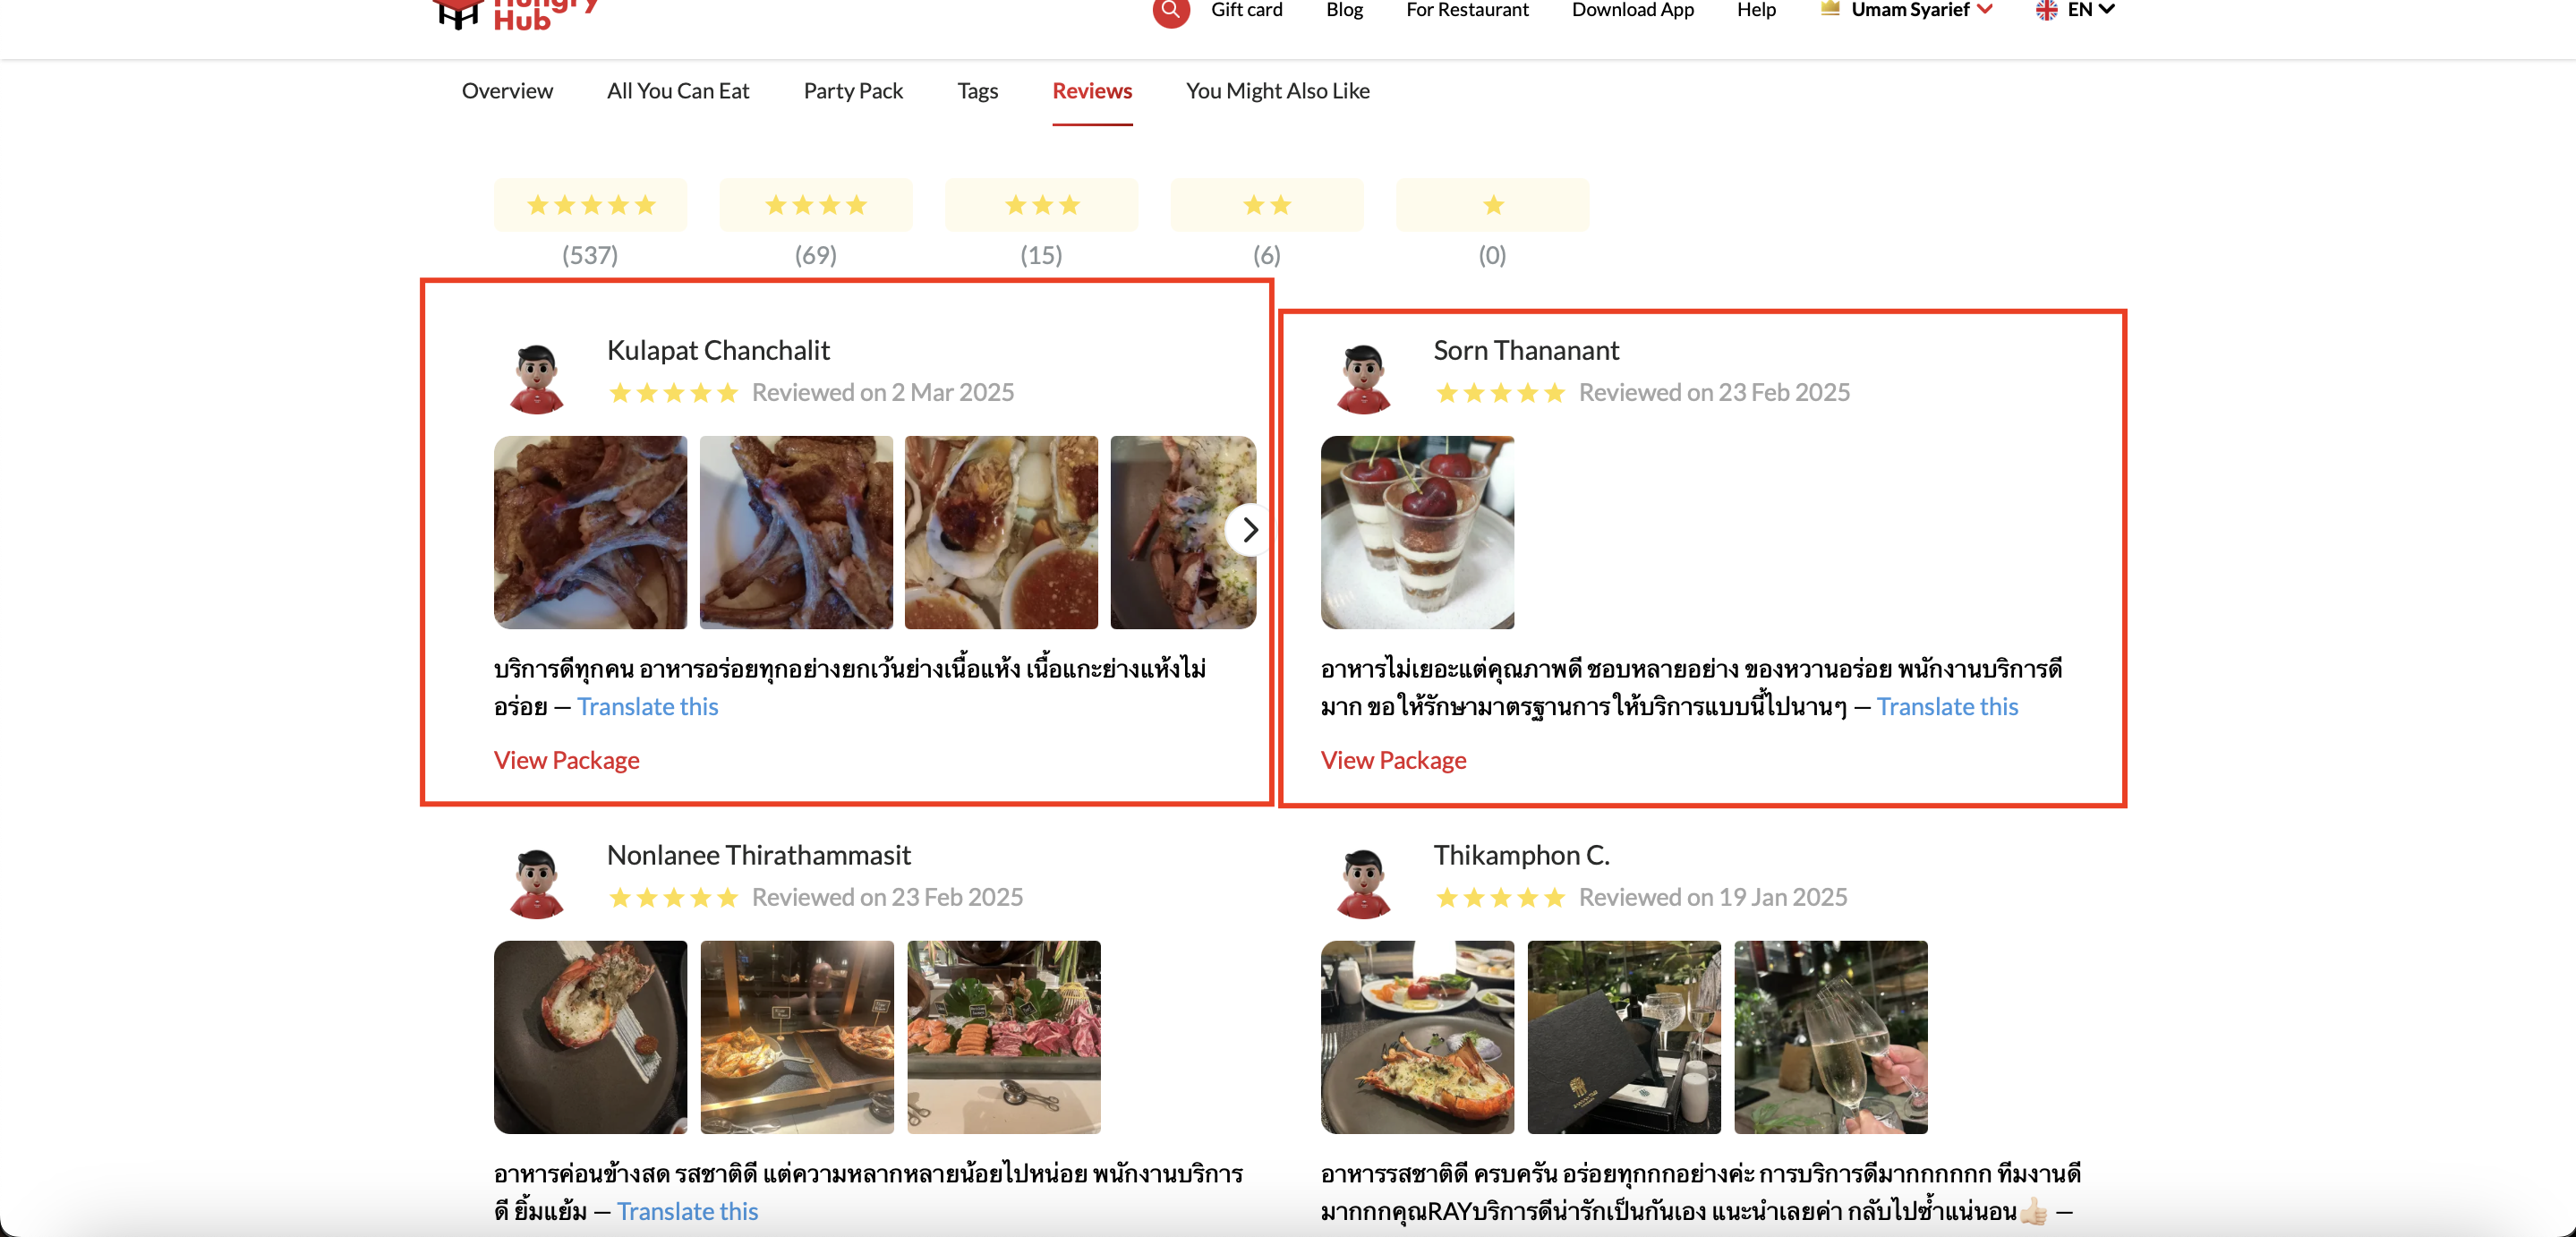Image resolution: width=2576 pixels, height=1237 pixels.
Task: Filter reviews by three stars
Action: (1041, 205)
